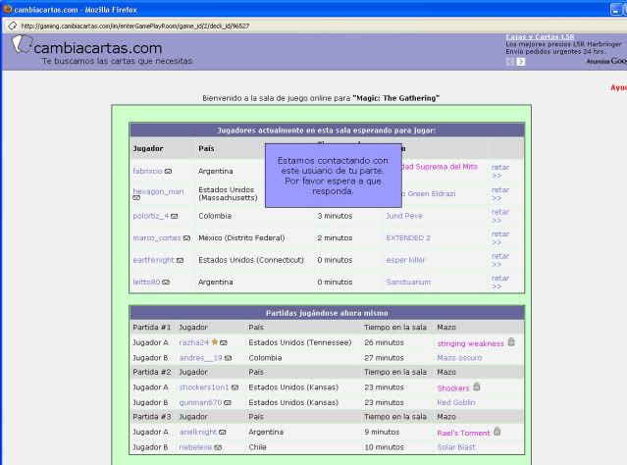Open nebelexe player profile
This screenshot has width=627, height=465.
click(x=195, y=447)
